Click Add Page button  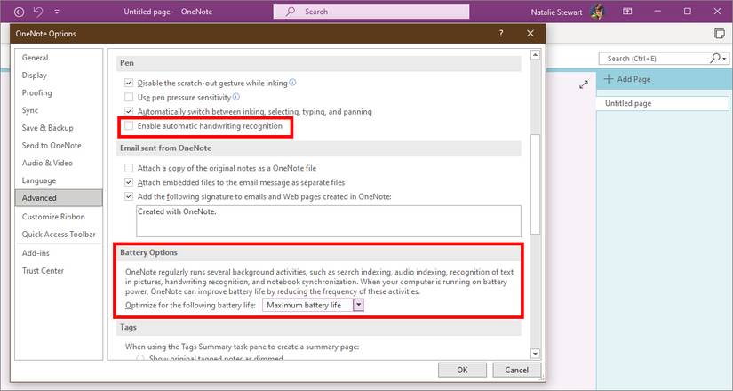(x=665, y=79)
